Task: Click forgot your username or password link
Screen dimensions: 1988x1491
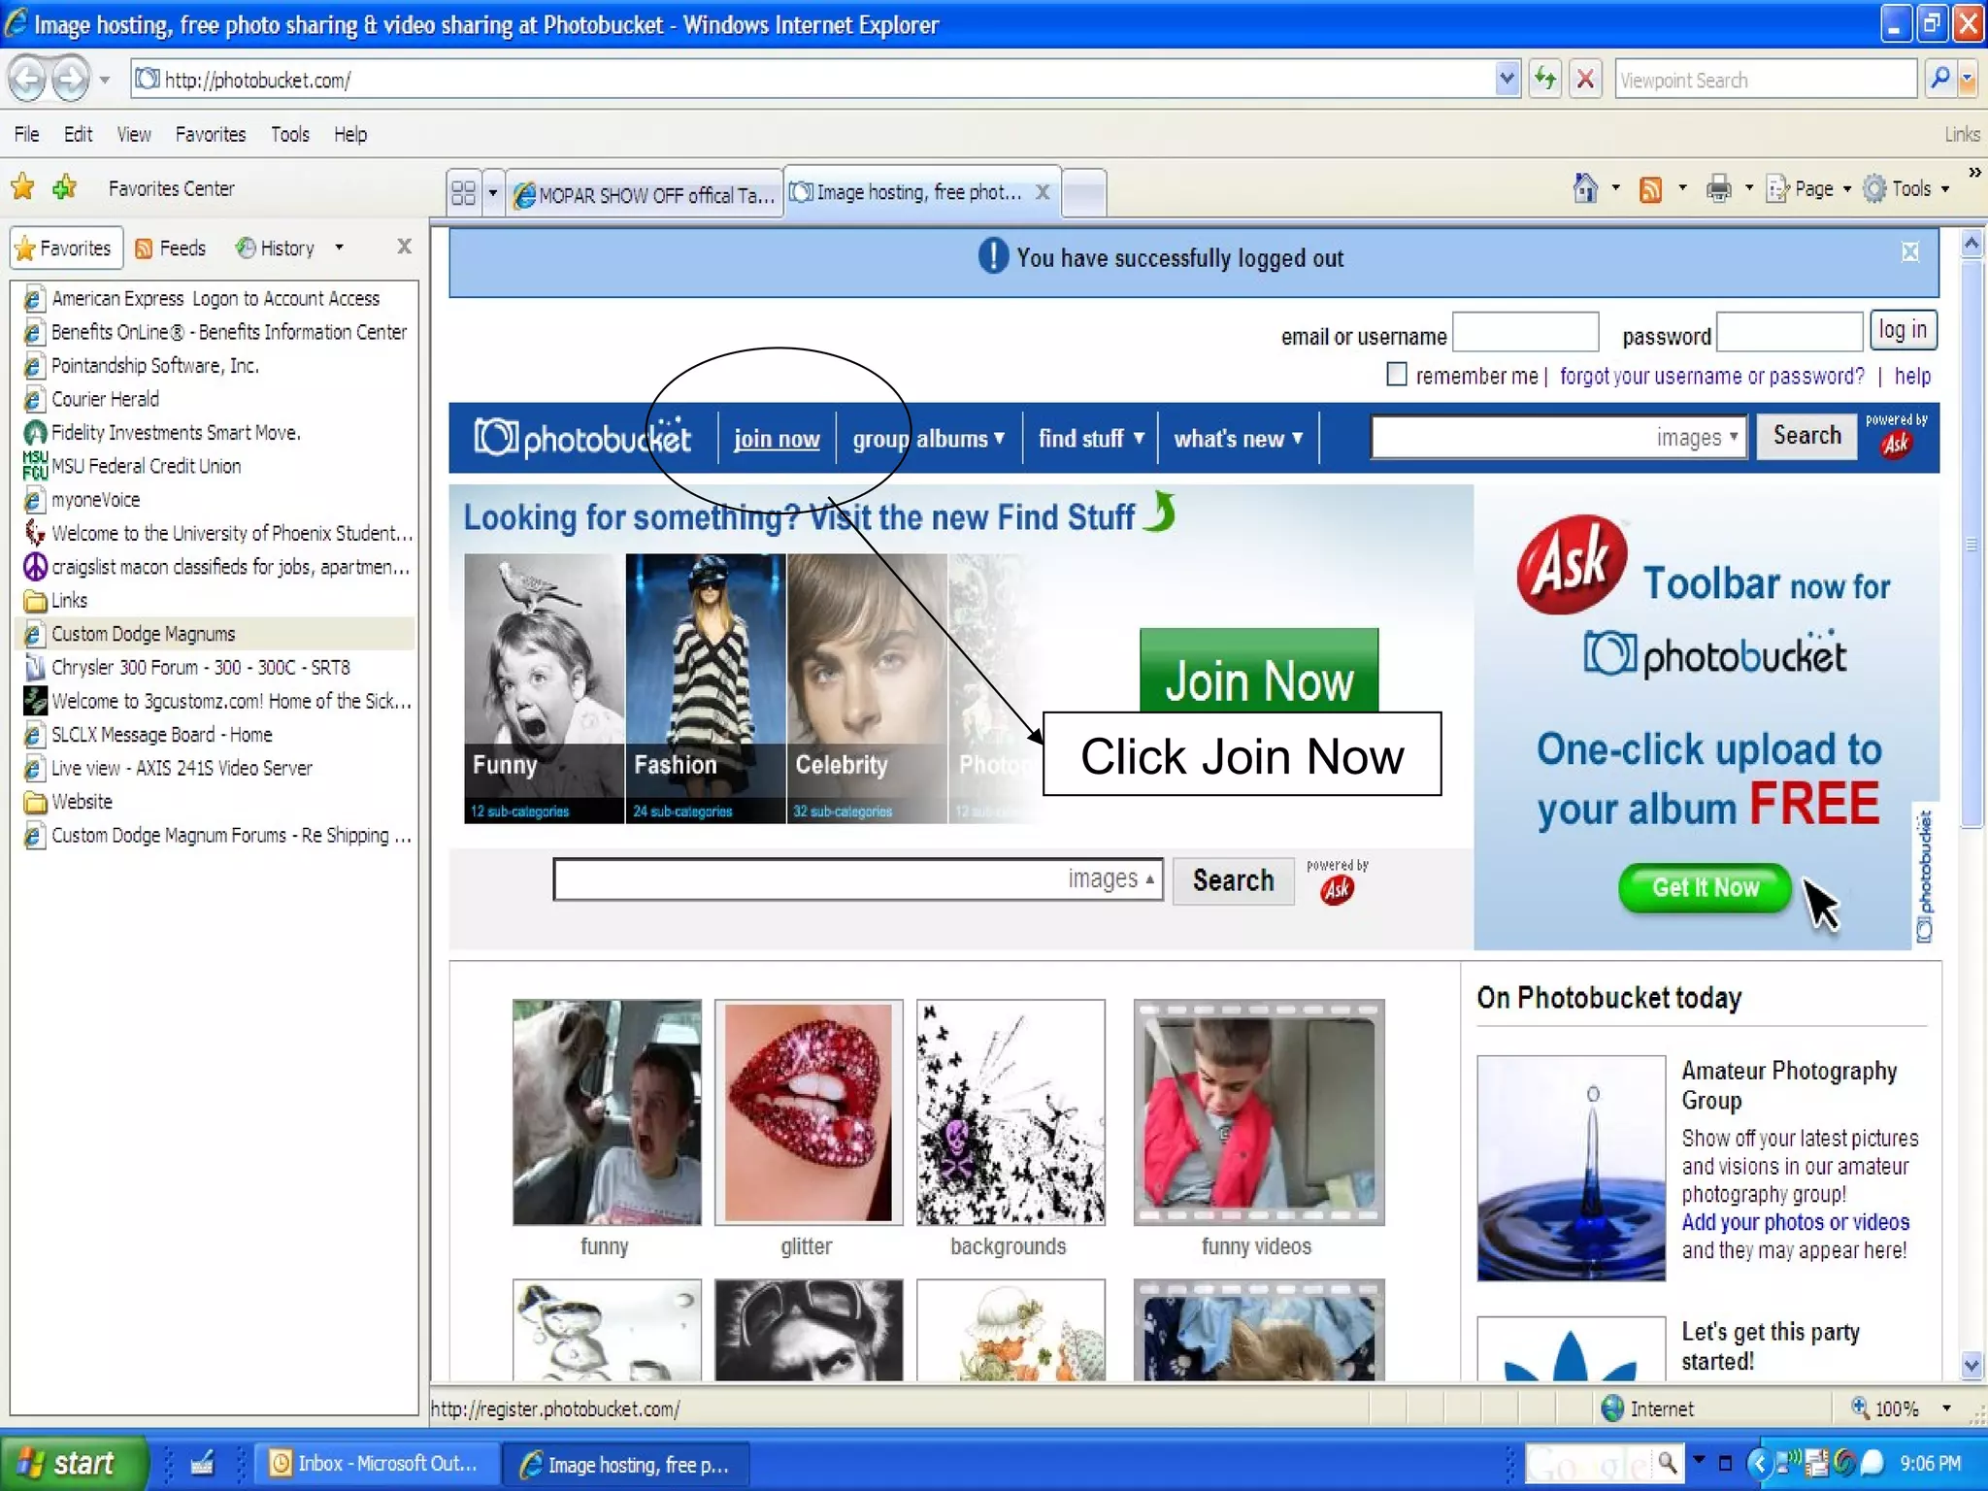Action: coord(1711,377)
